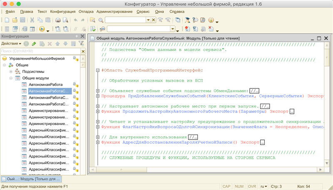Click the code editor horizontal scrollbar thumb

pos(122,170)
